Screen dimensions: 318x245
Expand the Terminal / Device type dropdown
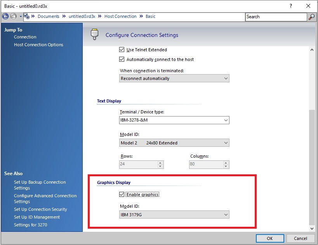pos(174,120)
